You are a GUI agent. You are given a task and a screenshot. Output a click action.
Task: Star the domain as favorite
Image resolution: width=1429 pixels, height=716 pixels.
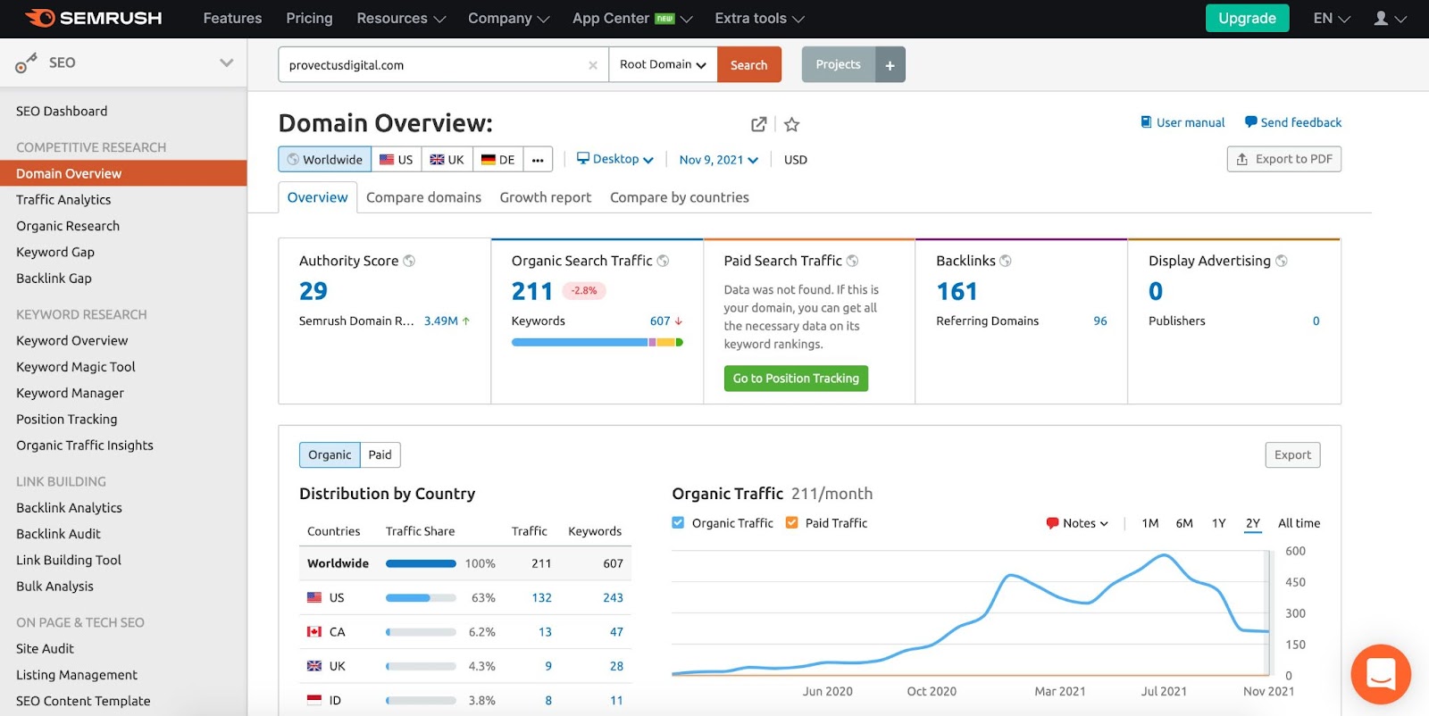coord(791,124)
